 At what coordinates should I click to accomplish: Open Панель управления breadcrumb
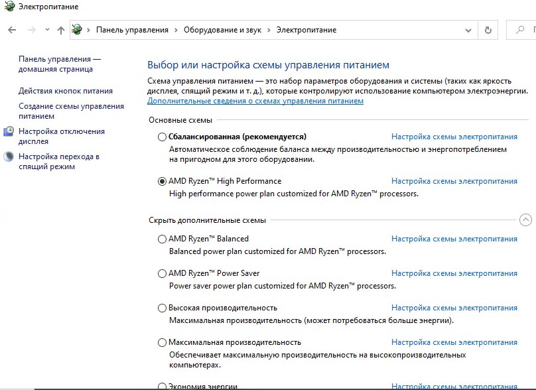(x=132, y=30)
